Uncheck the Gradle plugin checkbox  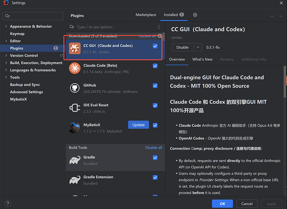click(155, 158)
